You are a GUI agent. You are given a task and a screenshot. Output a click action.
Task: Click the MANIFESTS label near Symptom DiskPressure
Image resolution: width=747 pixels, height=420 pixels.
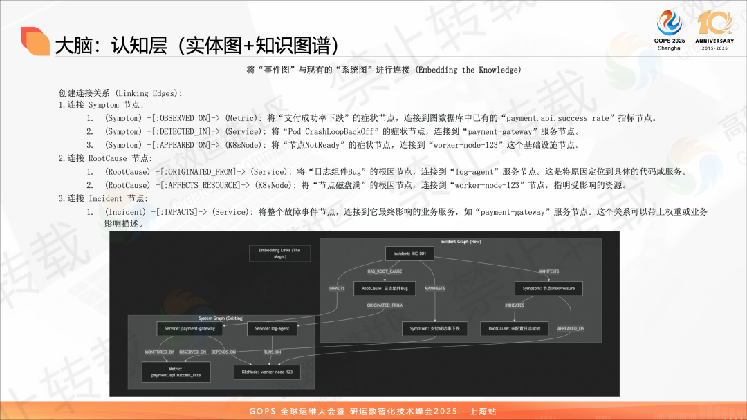[x=548, y=271]
